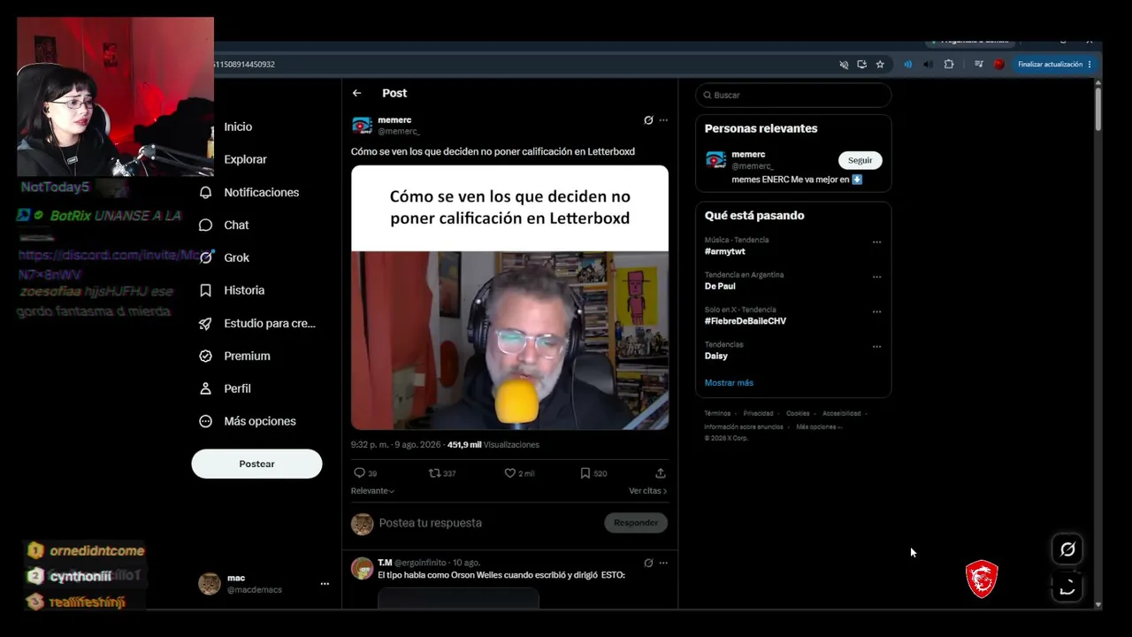Image resolution: width=1132 pixels, height=637 pixels.
Task: Click the bookmark star in address bar
Action: pyautogui.click(x=880, y=65)
